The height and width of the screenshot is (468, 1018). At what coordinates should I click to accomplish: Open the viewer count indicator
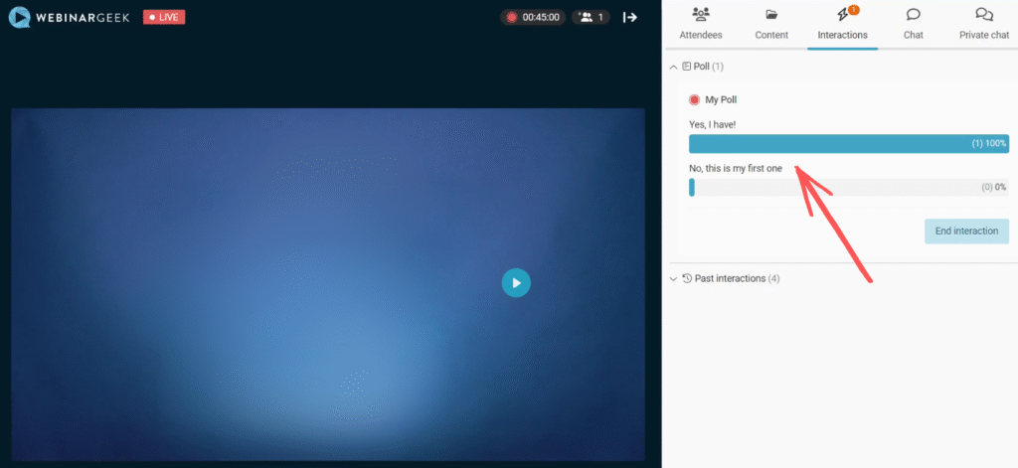tap(591, 18)
